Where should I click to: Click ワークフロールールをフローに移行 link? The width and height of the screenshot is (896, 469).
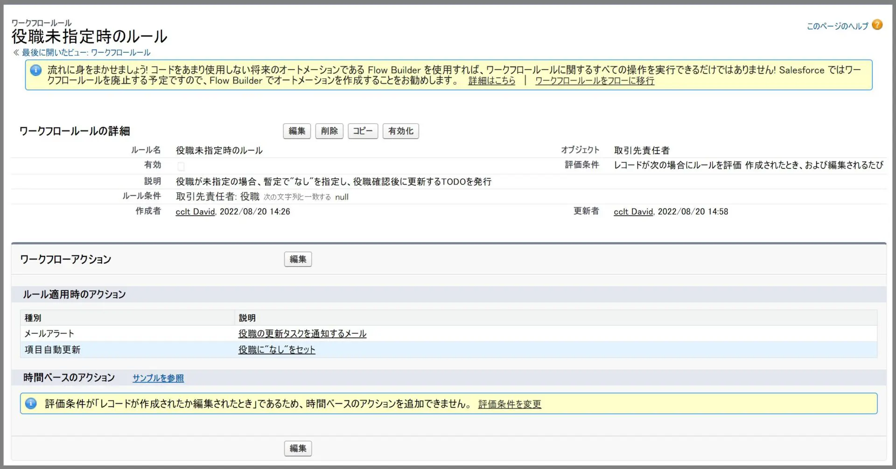point(594,81)
